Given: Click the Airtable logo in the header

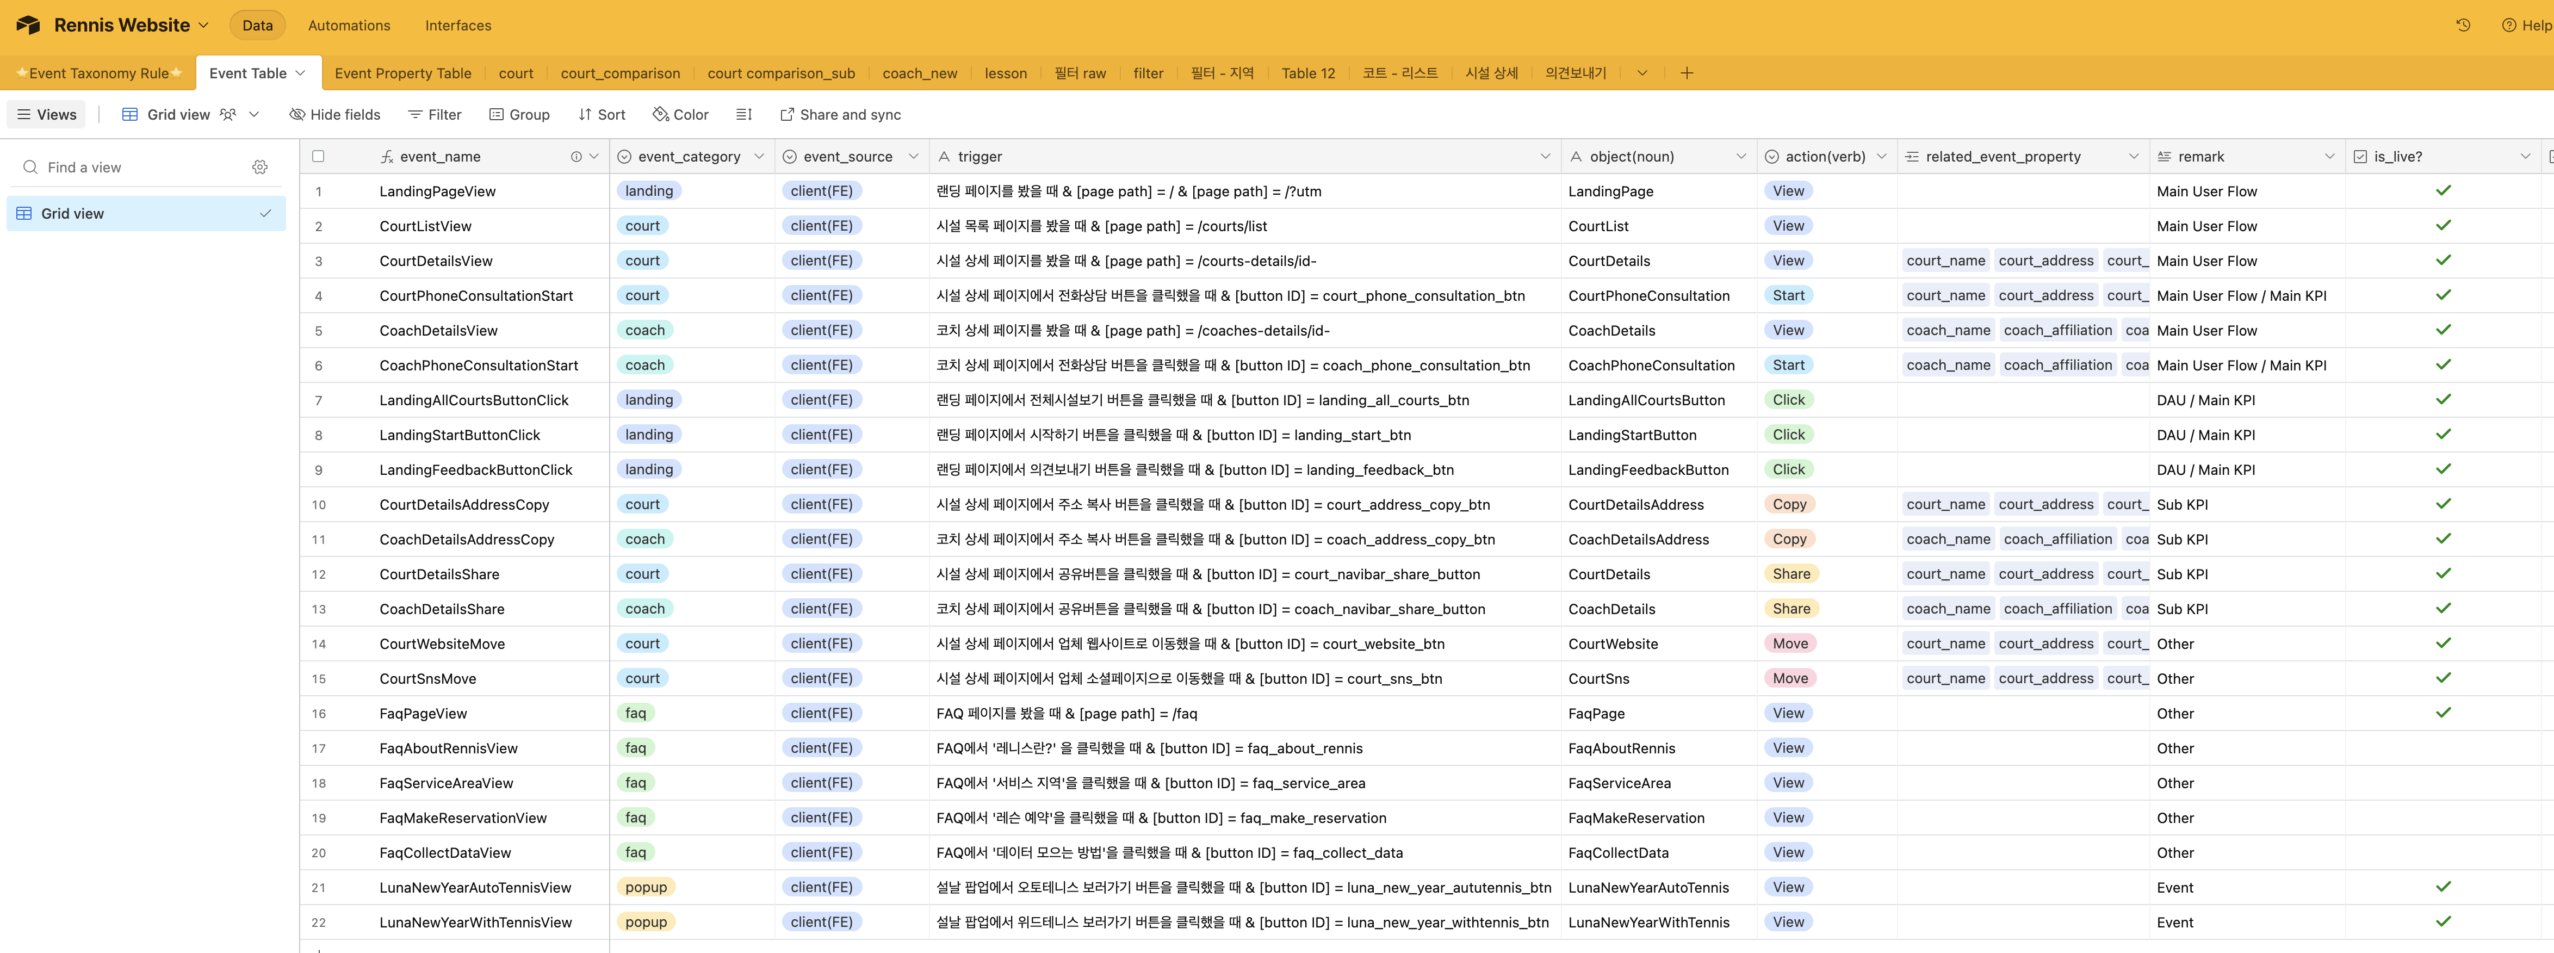Looking at the screenshot, I should 28,26.
